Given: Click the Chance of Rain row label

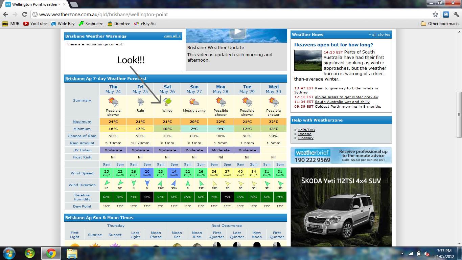Looking at the screenshot, I should coord(82,136).
